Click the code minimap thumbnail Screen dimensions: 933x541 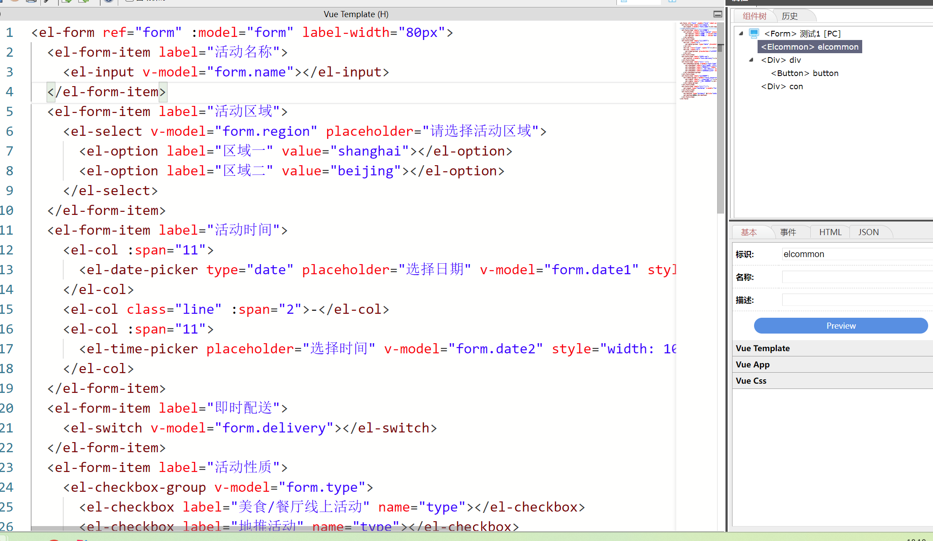tap(698, 61)
